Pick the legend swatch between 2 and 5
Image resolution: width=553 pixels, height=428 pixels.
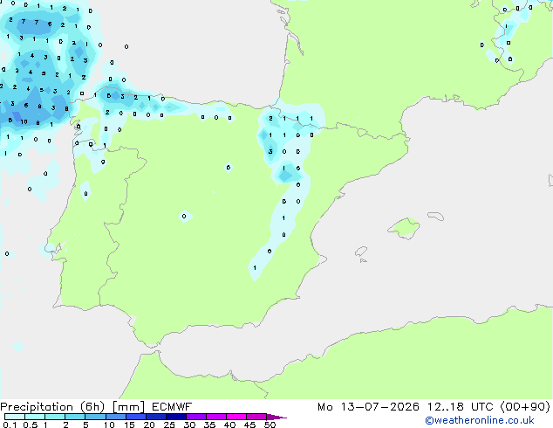pos(75,417)
